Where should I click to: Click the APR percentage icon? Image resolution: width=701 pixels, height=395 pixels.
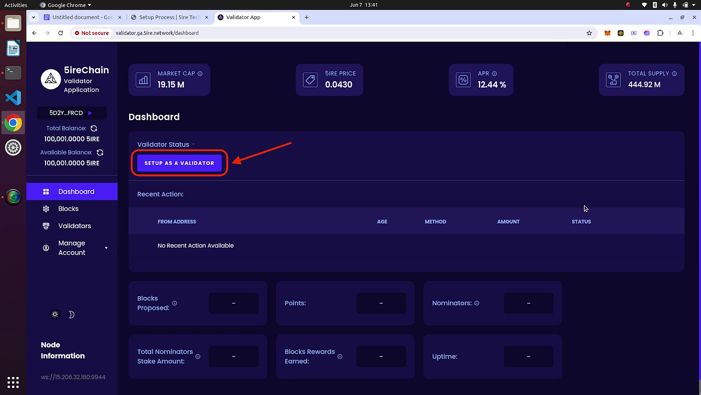pyautogui.click(x=463, y=79)
